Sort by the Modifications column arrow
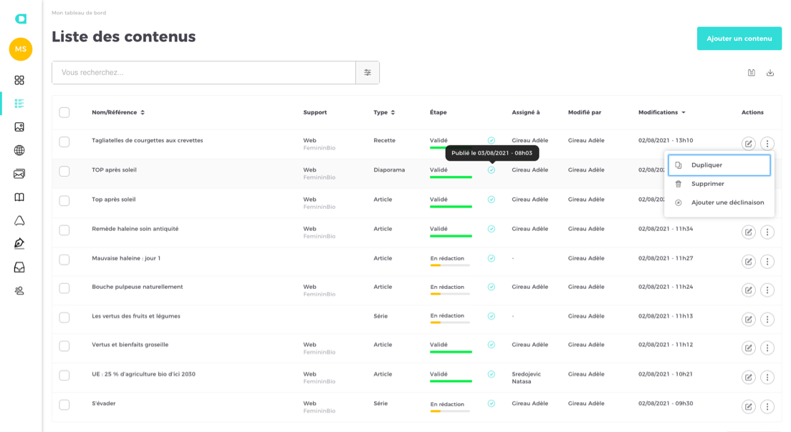This screenshot has height=432, width=791. coord(684,112)
